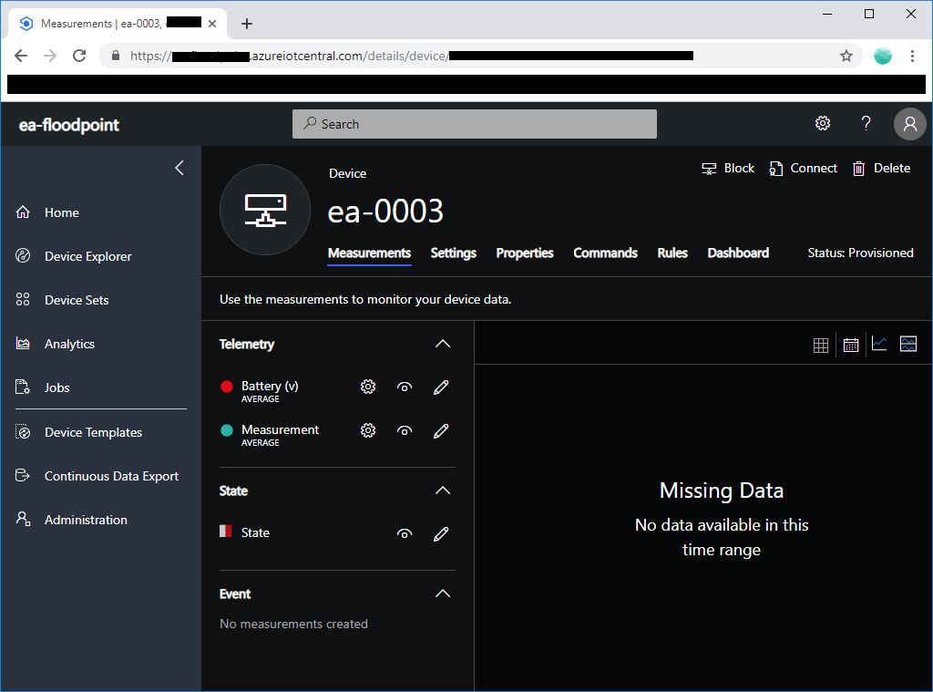Click the Block button for device ea-0003

(727, 168)
